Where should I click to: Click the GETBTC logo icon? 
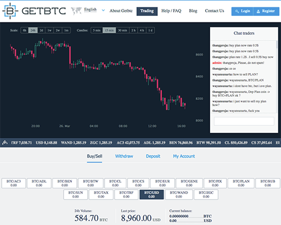pyautogui.click(x=10, y=11)
